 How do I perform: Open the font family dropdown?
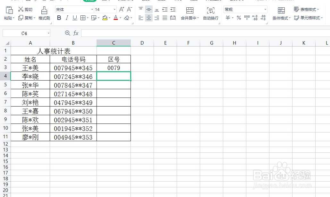click(x=92, y=9)
